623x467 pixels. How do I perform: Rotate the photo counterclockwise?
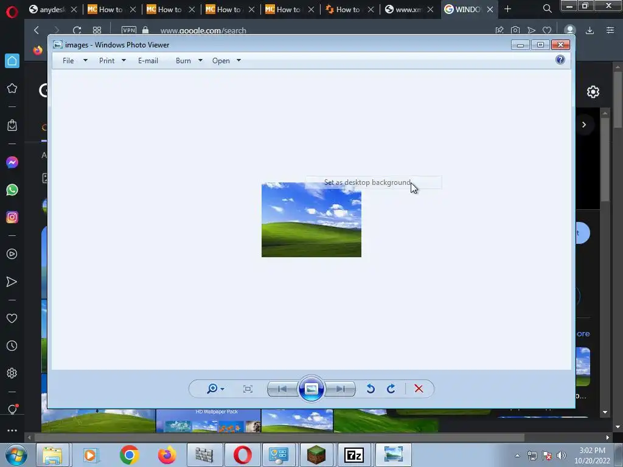371,389
